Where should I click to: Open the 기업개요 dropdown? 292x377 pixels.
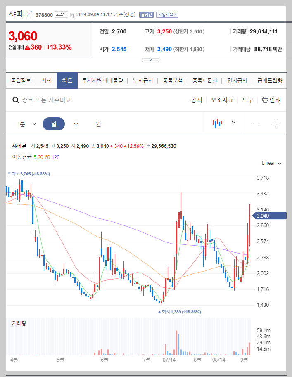(166, 14)
